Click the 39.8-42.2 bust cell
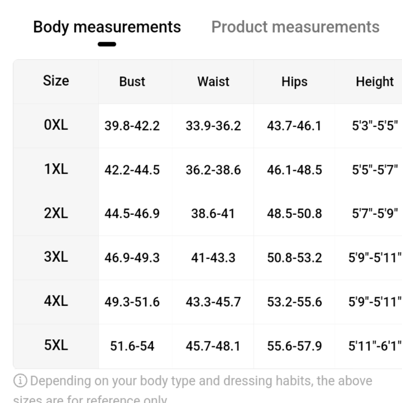This screenshot has height=403, width=402. pyautogui.click(x=132, y=126)
